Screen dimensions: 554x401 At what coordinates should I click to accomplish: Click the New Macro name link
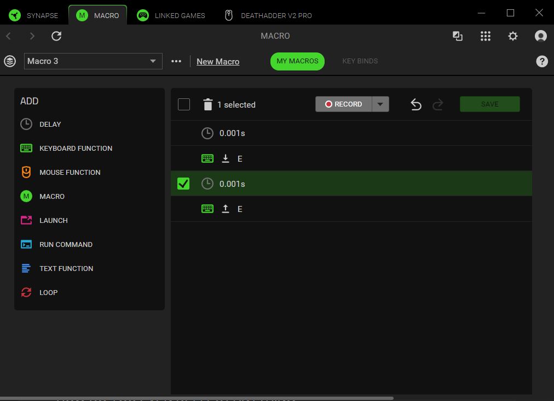[218, 62]
